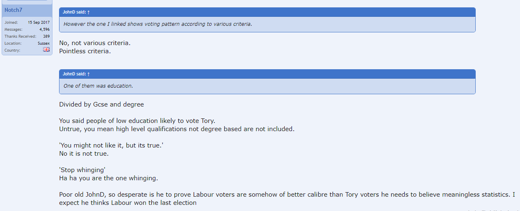Image resolution: width=520 pixels, height=211 pixels.
Task: Open Notch7's user profile link
Action: tap(13, 10)
